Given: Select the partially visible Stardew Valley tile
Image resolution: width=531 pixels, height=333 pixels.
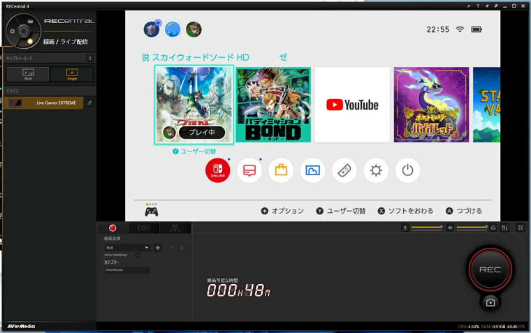Looking at the screenshot, I should point(487,105).
